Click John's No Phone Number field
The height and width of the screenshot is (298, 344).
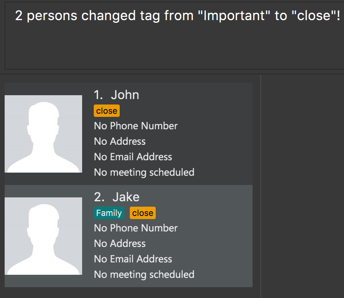coord(136,126)
